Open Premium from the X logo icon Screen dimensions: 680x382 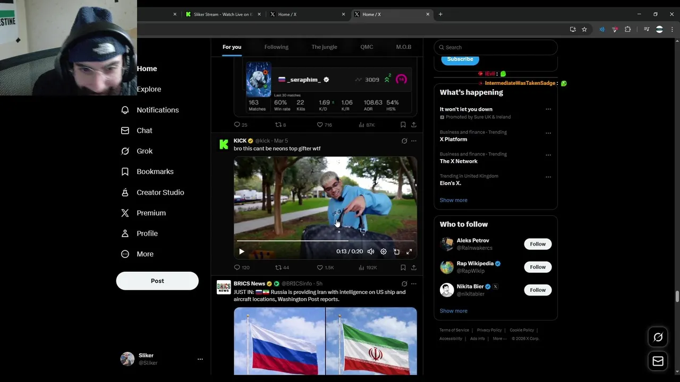pyautogui.click(x=125, y=213)
